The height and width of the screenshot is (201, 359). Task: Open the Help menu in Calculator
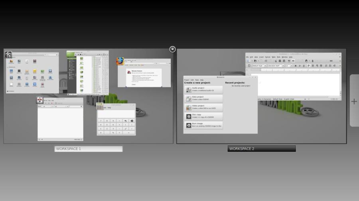(x=109, y=108)
